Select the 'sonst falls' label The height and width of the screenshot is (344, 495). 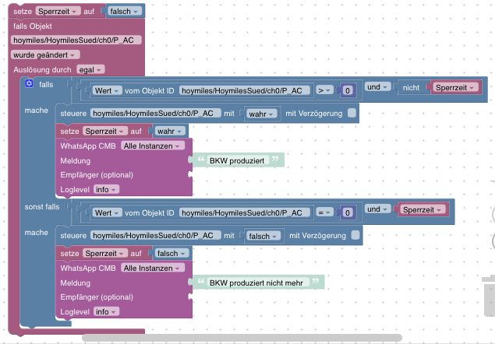[42, 206]
